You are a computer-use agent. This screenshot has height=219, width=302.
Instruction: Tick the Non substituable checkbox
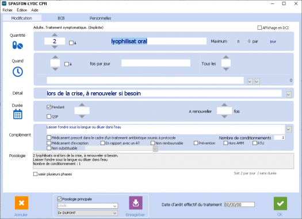click(49, 148)
